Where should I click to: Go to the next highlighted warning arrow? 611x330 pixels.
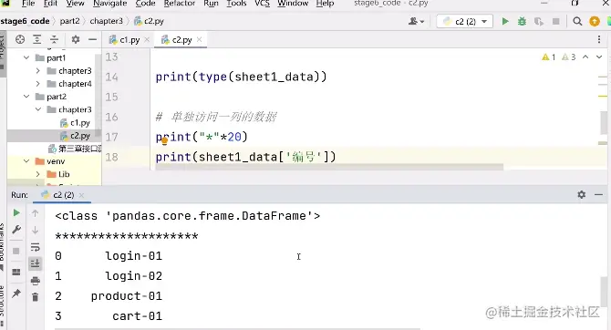(x=599, y=57)
